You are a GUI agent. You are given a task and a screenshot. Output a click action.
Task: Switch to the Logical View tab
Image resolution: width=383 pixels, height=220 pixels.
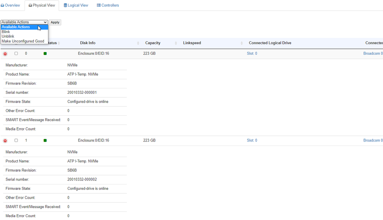[x=76, y=5]
